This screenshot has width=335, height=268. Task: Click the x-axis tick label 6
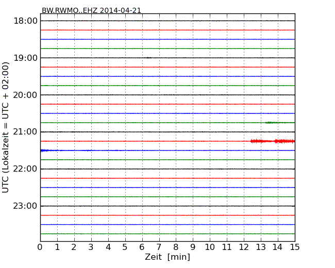pyautogui.click(x=142, y=247)
